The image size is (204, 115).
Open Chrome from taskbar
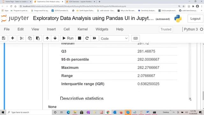click(x=108, y=112)
